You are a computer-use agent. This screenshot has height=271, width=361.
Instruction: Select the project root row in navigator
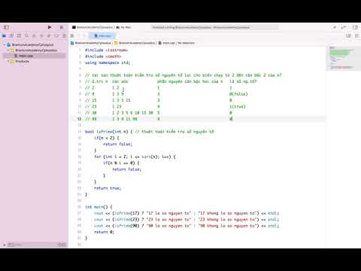(34, 44)
